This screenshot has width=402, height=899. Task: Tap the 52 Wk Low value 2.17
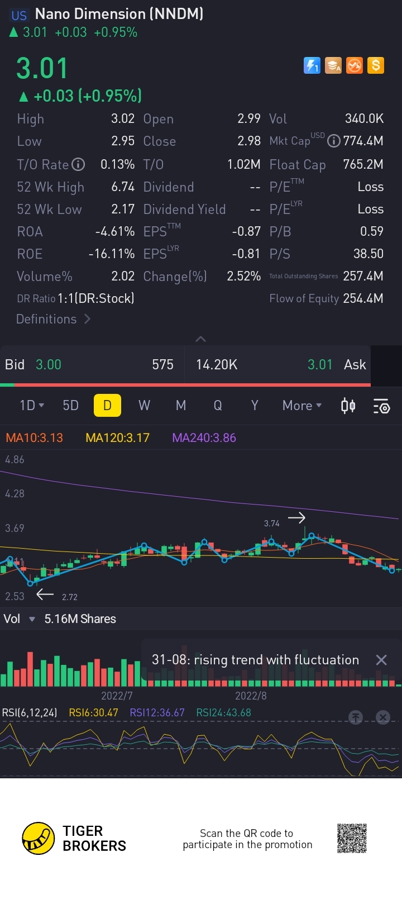tap(123, 210)
